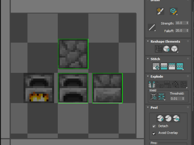Click the Flatten by Material ID sphere icon
Screen dimensions: 194x145
[175, 84]
